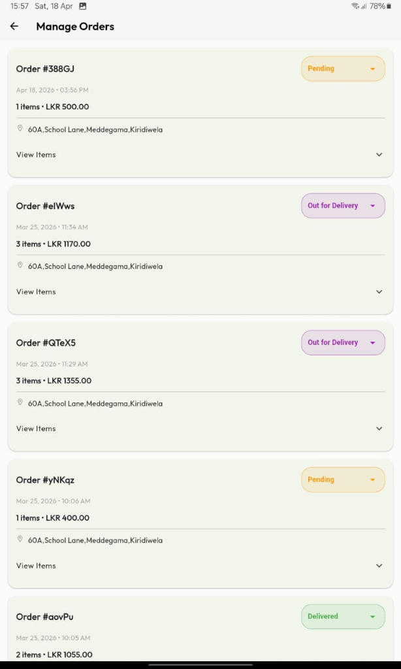This screenshot has height=669, width=401.
Task: Open Pending status dropdown for order #yNKqz
Action: pyautogui.click(x=343, y=480)
